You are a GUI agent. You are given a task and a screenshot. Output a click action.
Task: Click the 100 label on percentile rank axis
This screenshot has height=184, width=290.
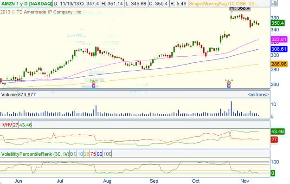[x=275, y=162]
